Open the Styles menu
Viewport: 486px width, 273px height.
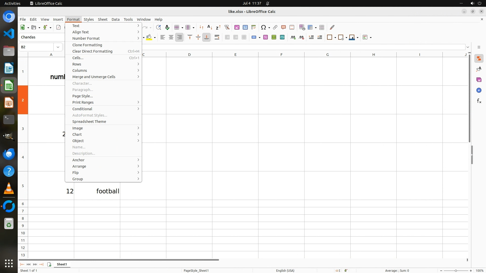point(89,19)
